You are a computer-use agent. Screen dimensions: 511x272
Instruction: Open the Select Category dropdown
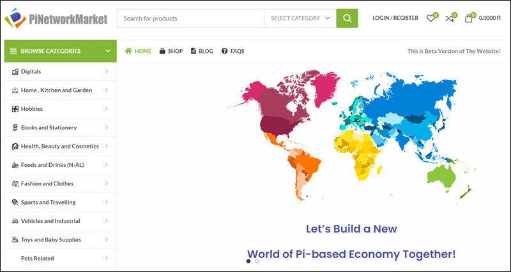[300, 18]
